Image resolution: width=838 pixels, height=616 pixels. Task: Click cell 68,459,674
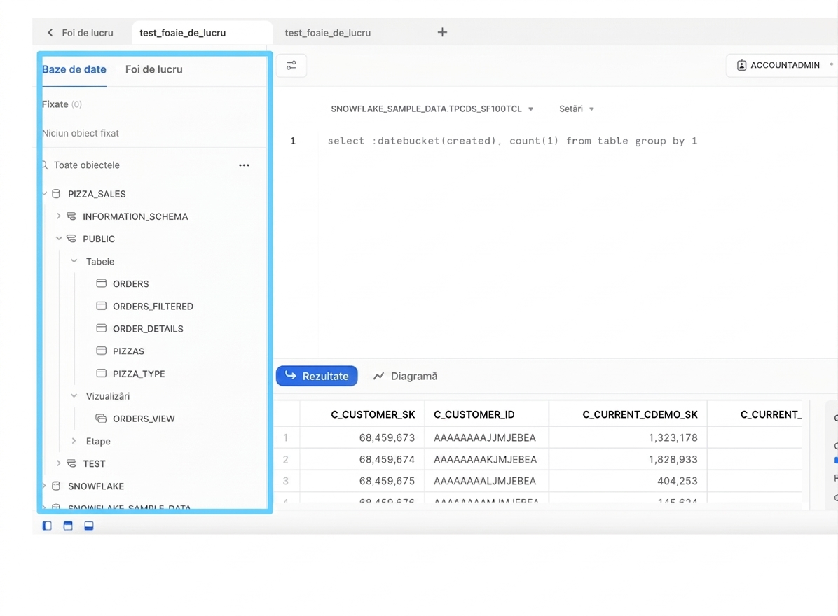(x=387, y=460)
